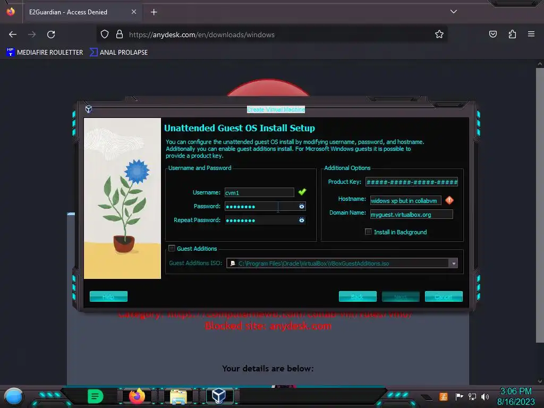Viewport: 544px width, 408px height.
Task: Enable the Guest Additions checkbox
Action: pos(172,248)
